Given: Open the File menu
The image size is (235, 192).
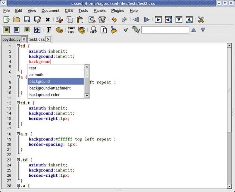Looking at the screenshot, I should coord(7,10).
